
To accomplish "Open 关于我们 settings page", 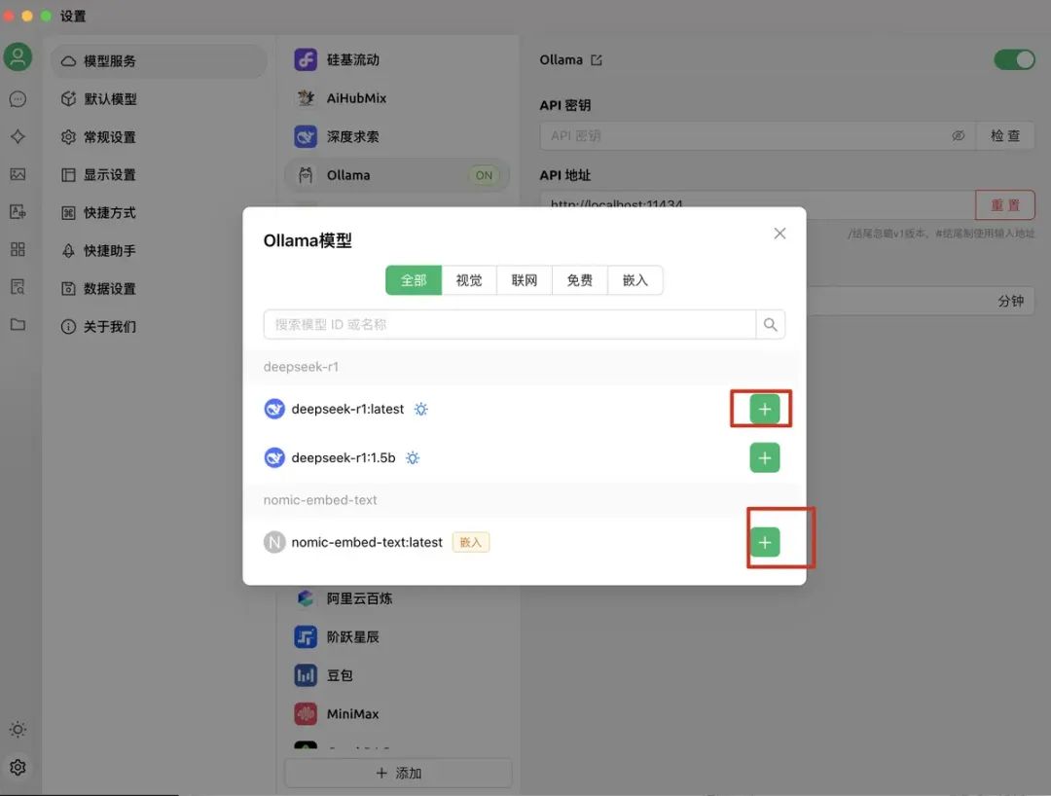I will [x=159, y=326].
